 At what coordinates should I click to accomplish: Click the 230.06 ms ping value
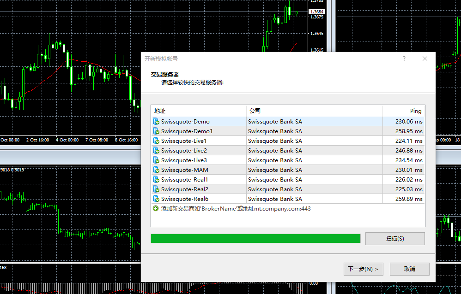pyautogui.click(x=409, y=122)
